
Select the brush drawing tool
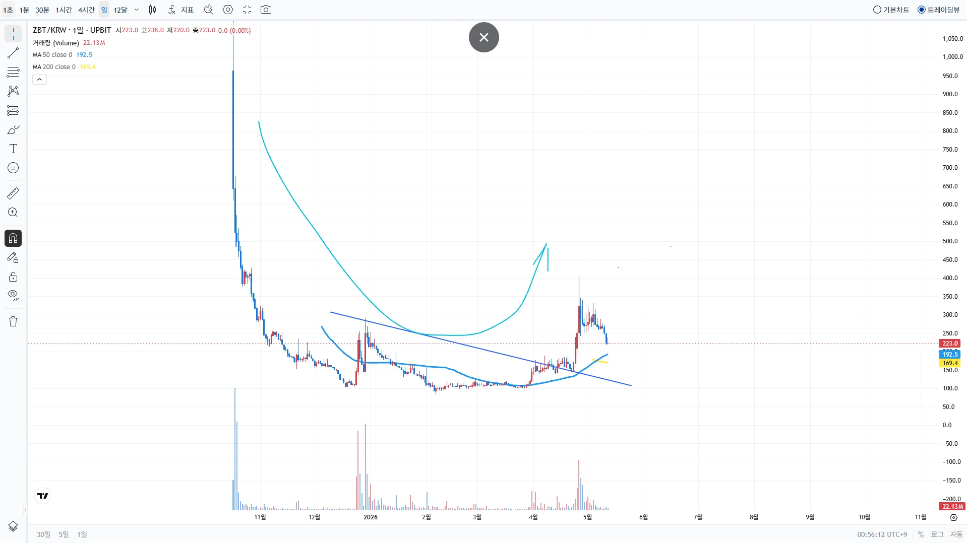(13, 129)
